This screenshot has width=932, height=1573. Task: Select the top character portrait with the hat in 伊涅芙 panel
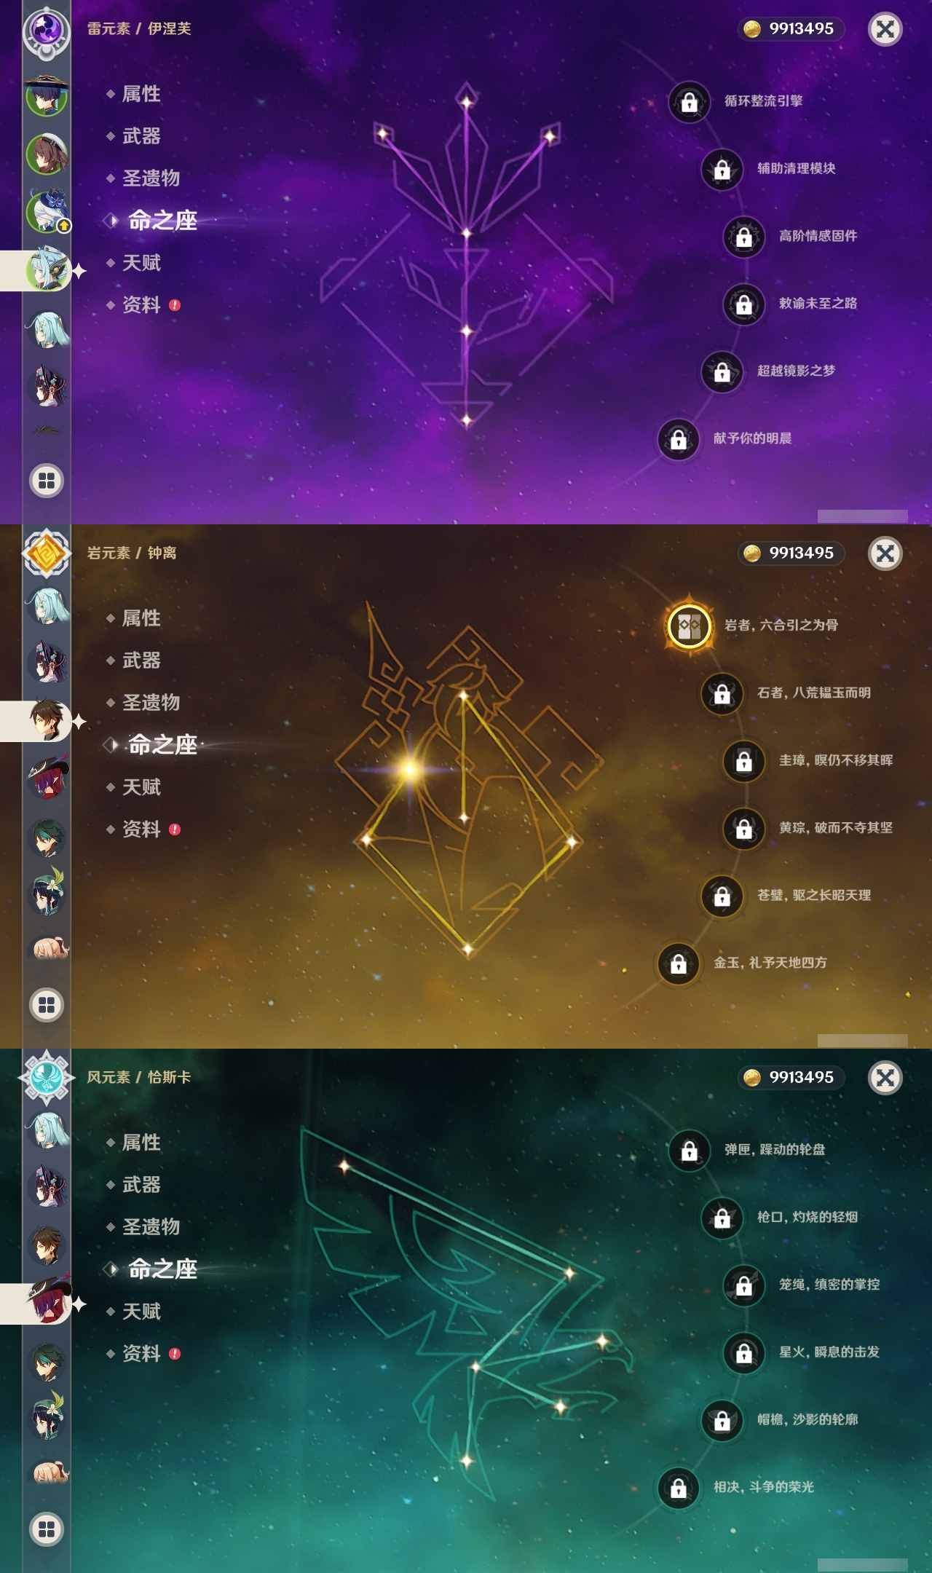(x=47, y=95)
